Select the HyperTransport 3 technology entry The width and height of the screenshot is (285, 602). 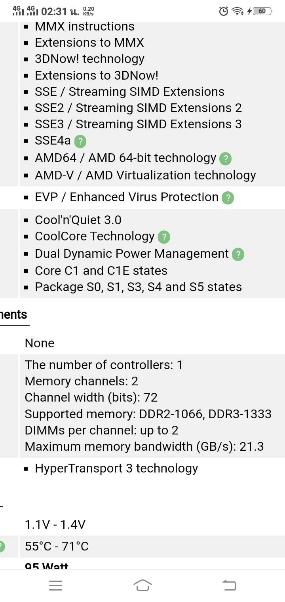116,468
